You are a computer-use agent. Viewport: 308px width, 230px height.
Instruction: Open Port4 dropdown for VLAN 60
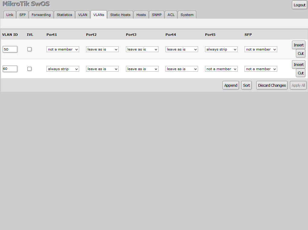coord(181,69)
